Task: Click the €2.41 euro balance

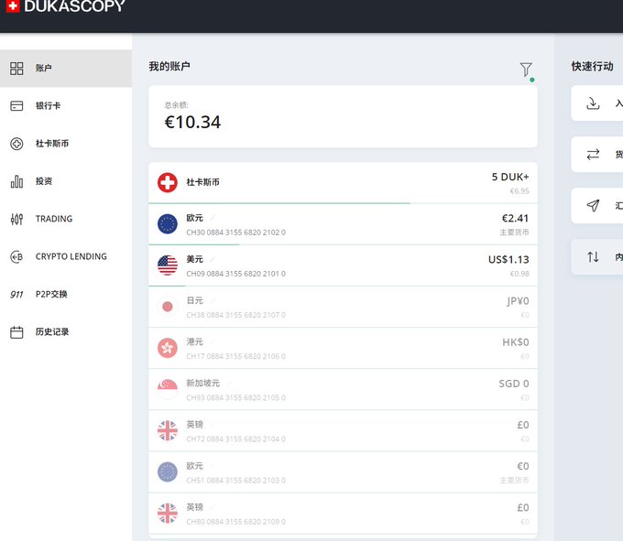Action: click(x=515, y=218)
